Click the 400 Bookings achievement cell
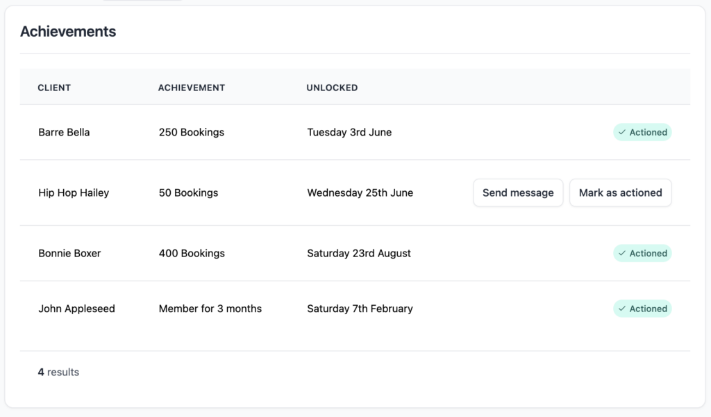Screen dimensions: 711x417 [192, 254]
